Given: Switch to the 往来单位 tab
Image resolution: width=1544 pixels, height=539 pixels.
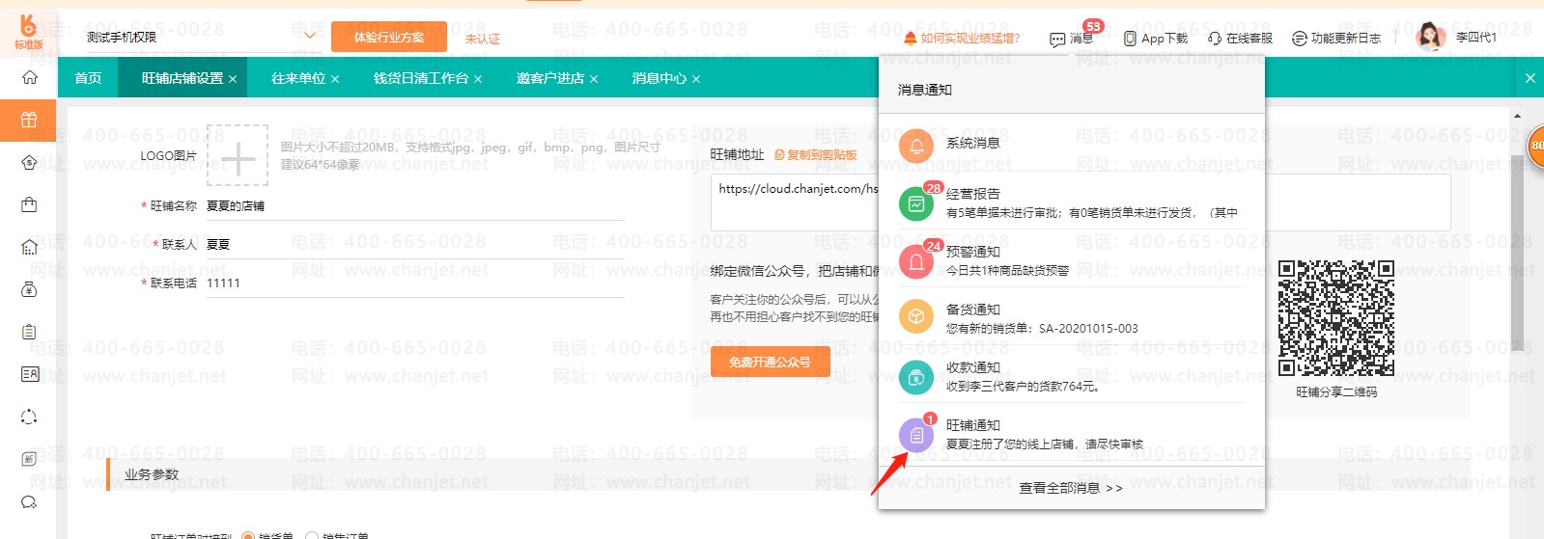Looking at the screenshot, I should click(x=298, y=78).
